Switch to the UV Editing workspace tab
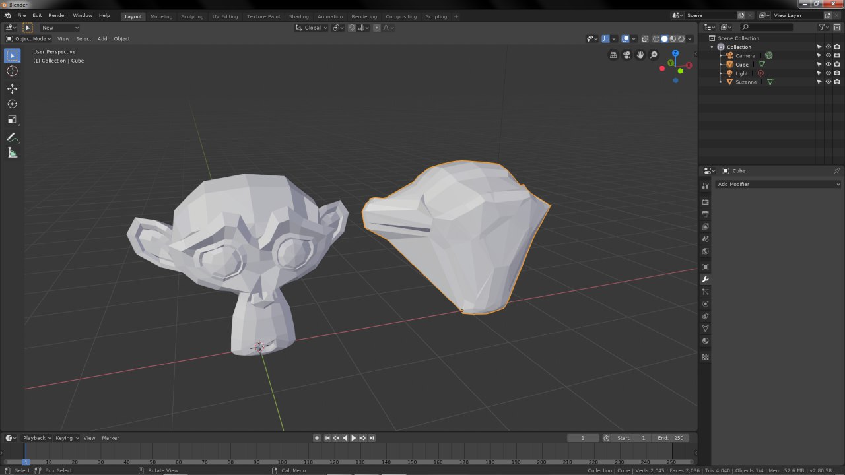Viewport: 845px width, 475px height. (x=225, y=16)
